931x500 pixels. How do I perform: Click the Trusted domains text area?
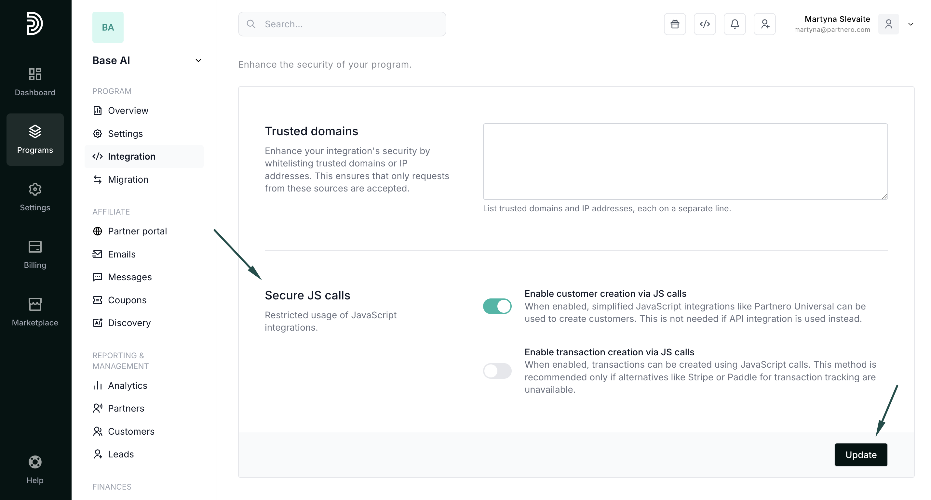685,162
